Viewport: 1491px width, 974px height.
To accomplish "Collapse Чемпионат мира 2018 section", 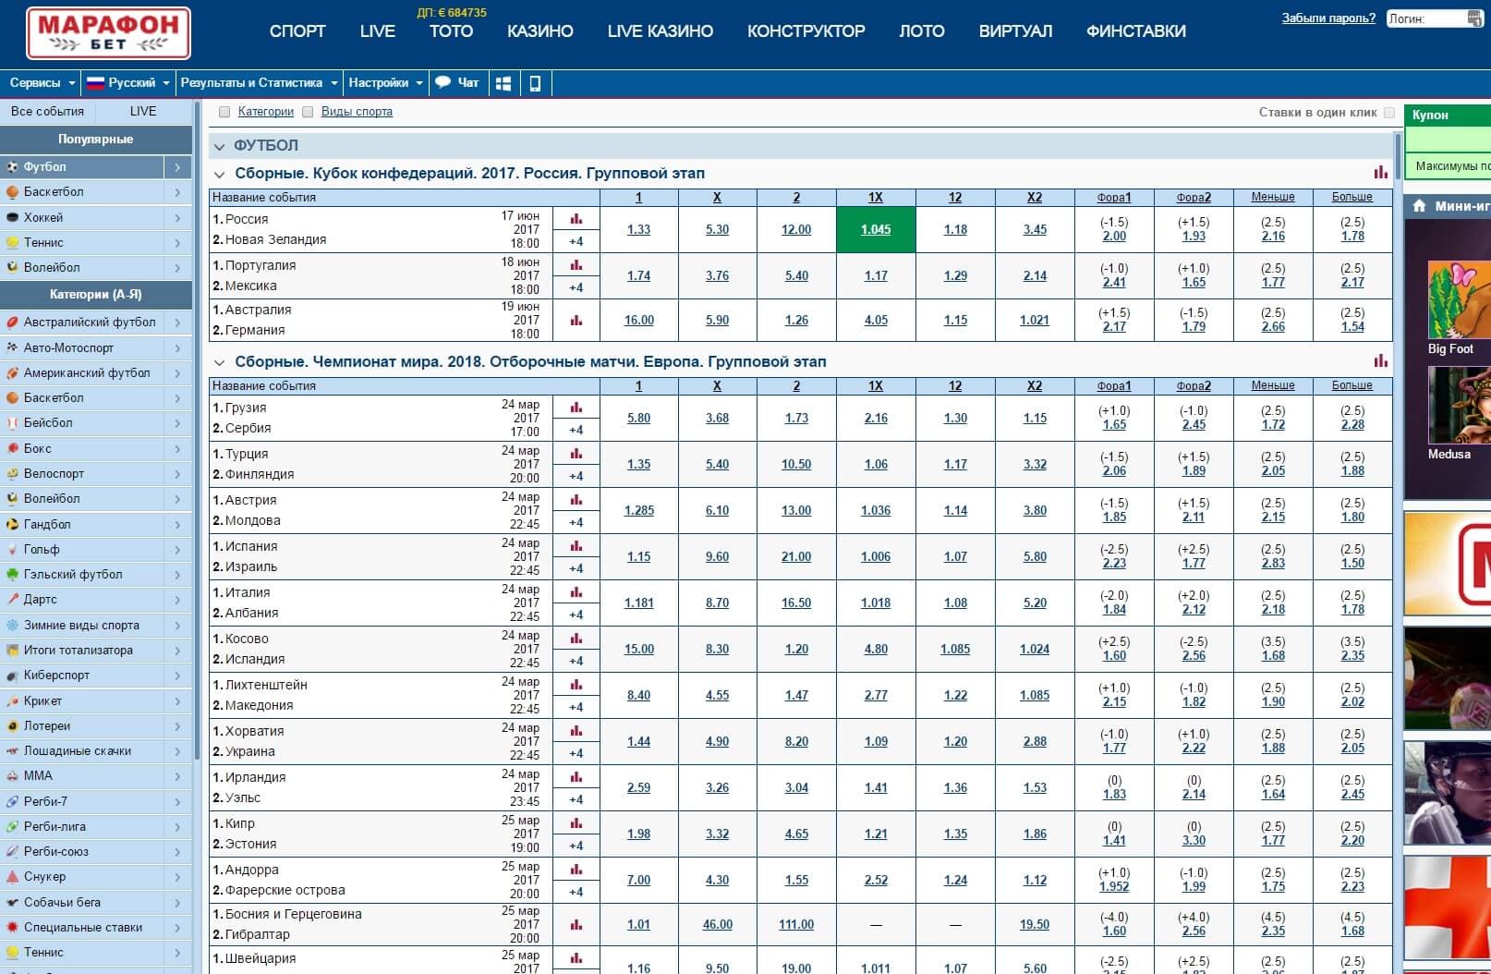I will tap(220, 362).
